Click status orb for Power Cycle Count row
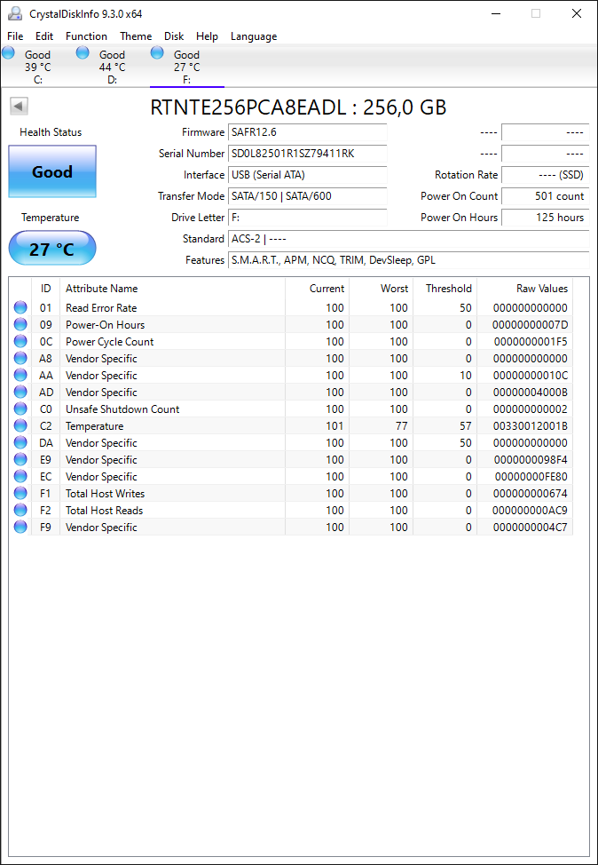The image size is (598, 865). click(20, 342)
